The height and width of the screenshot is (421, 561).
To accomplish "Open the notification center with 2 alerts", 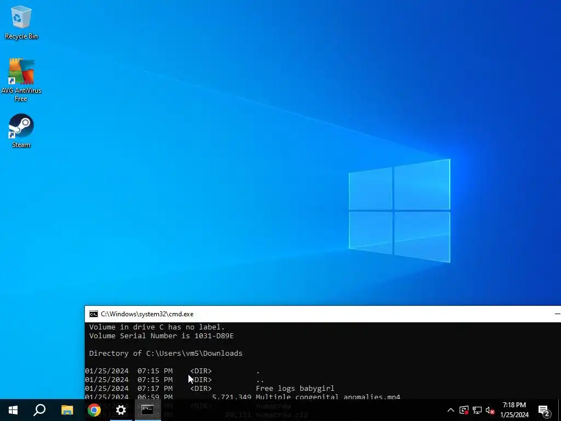I will [x=544, y=411].
